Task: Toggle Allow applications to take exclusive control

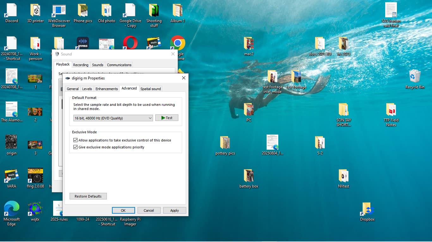Action: click(x=75, y=140)
